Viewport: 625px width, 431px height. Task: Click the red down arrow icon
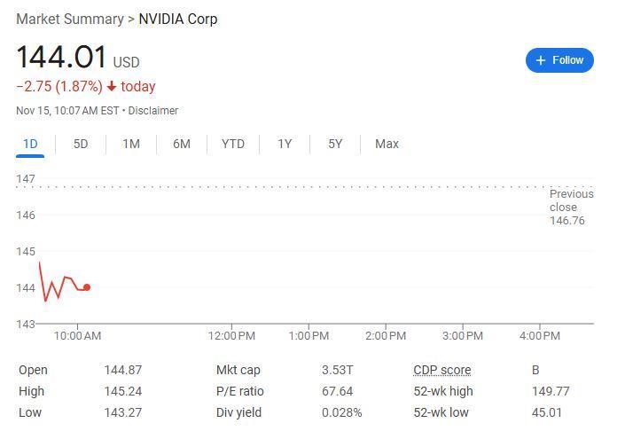pyautogui.click(x=112, y=86)
